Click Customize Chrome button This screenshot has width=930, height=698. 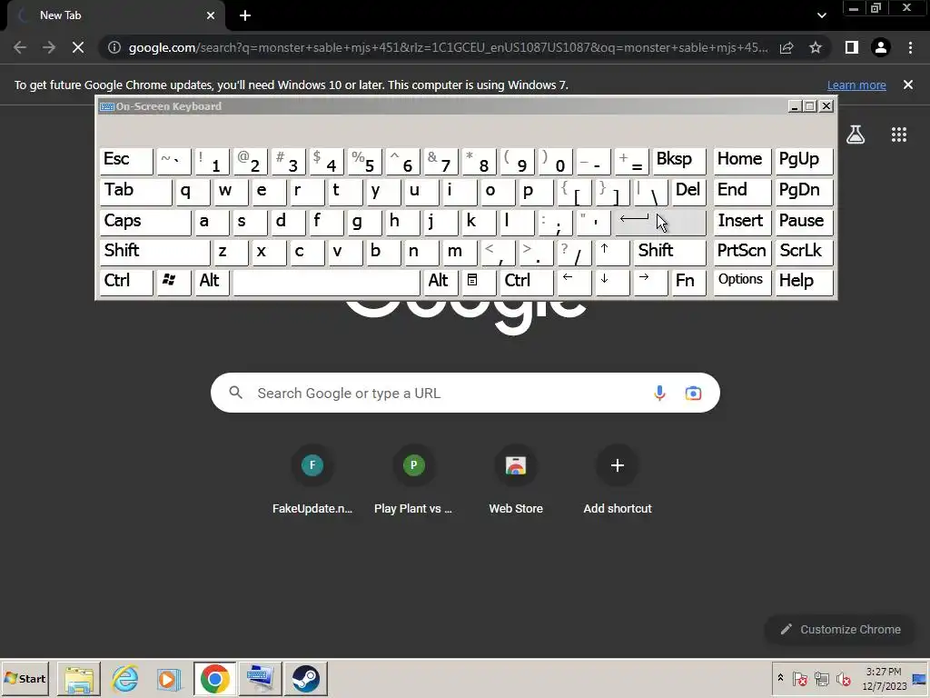coord(840,629)
